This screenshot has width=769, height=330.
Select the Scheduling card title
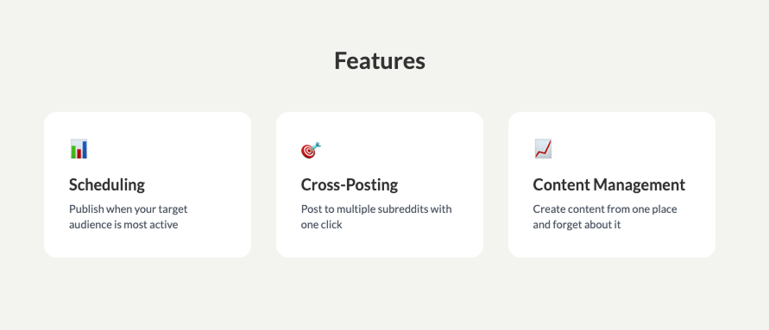[x=107, y=185]
